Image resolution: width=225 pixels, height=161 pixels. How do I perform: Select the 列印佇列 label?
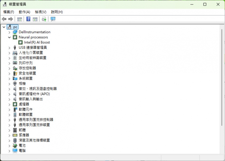(x=26, y=63)
